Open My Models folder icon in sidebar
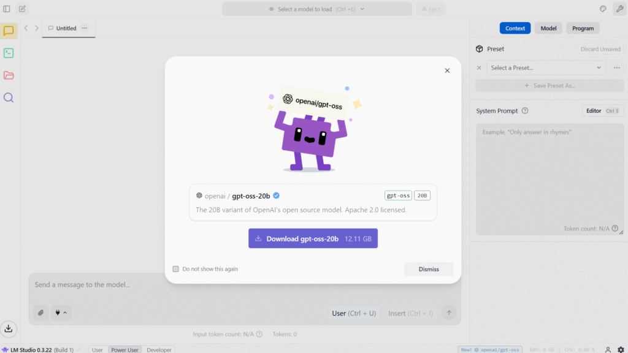This screenshot has width=628, height=353. pos(9,75)
